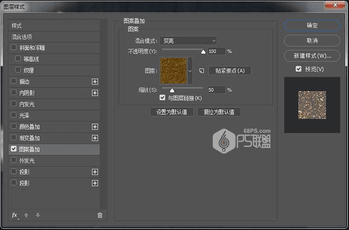This screenshot has width=349, height=230.
Task: Click 复位为默认值 button
Action: (x=219, y=112)
